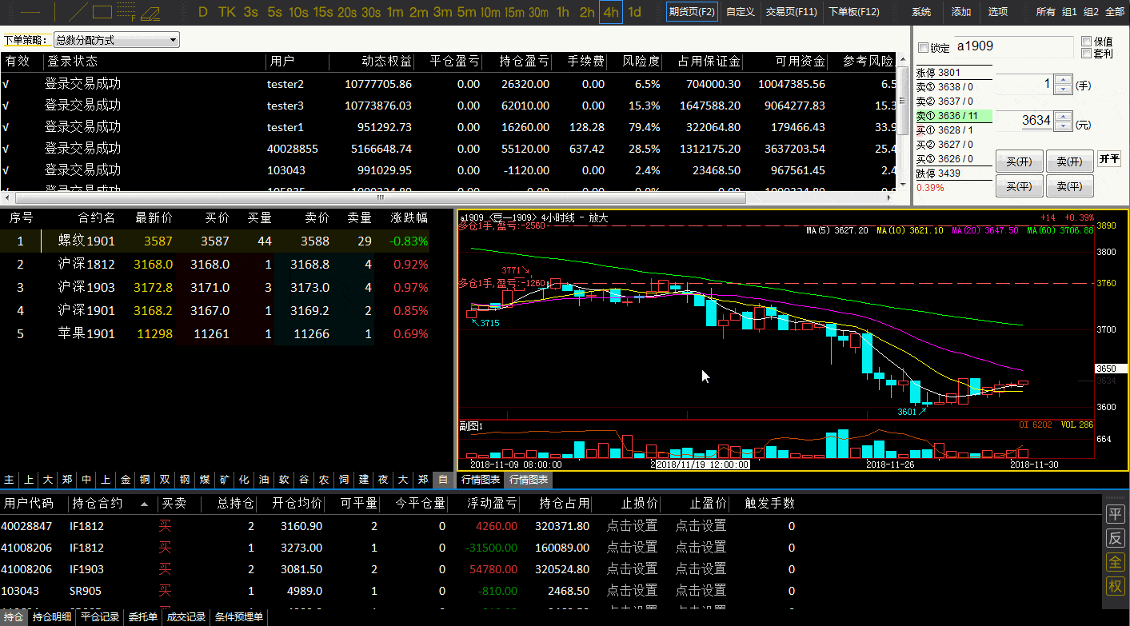Select the eraser tool in toolbar
1130x626 pixels.
tap(150, 13)
